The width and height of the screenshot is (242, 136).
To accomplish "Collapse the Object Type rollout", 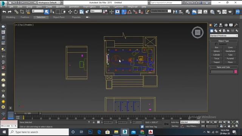I will (223, 41).
